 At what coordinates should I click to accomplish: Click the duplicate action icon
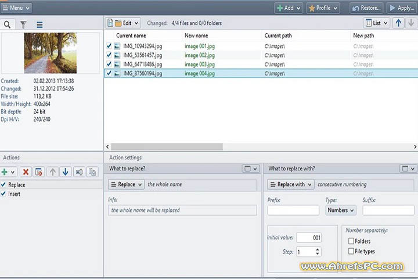tap(92, 172)
